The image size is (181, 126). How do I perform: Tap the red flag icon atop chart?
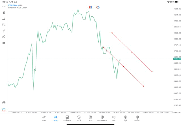(x=90, y=7)
